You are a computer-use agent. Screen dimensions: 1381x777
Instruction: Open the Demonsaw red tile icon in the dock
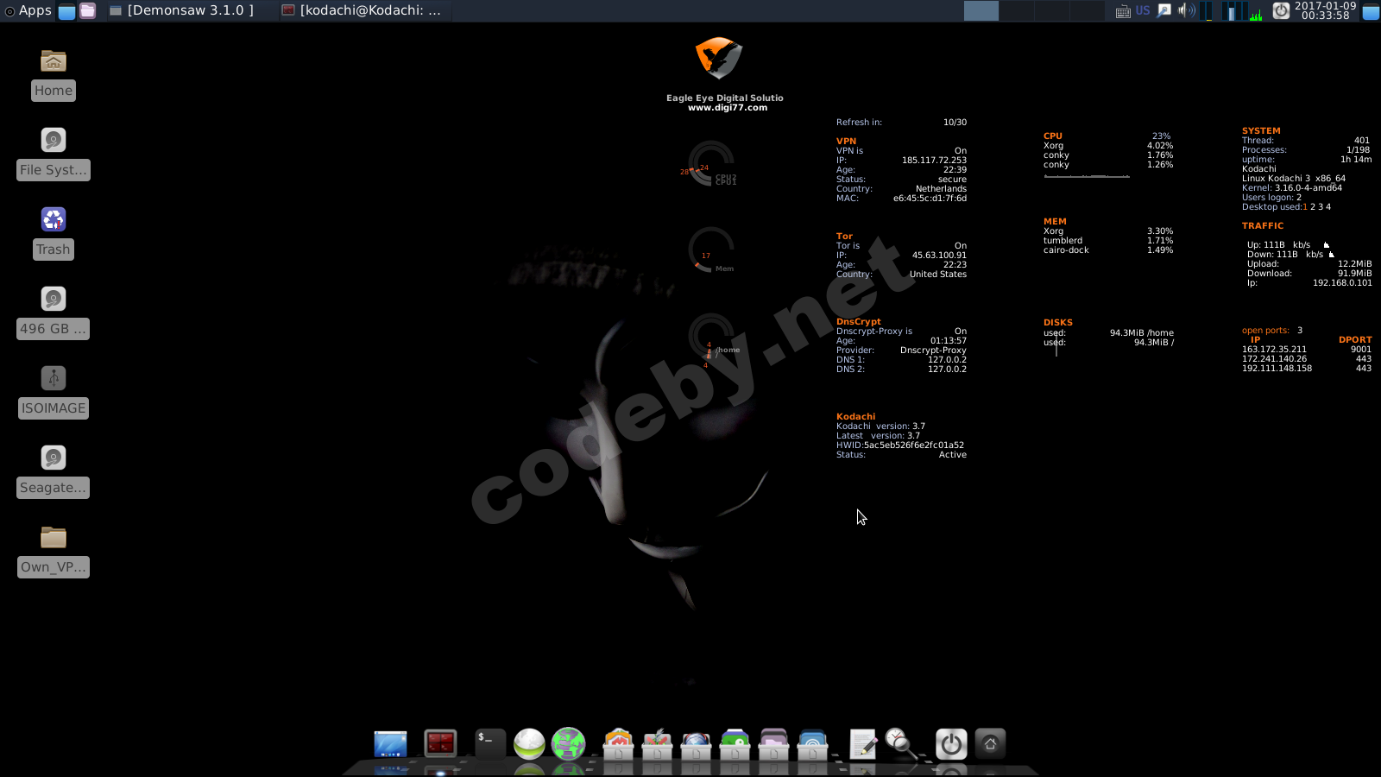click(441, 742)
